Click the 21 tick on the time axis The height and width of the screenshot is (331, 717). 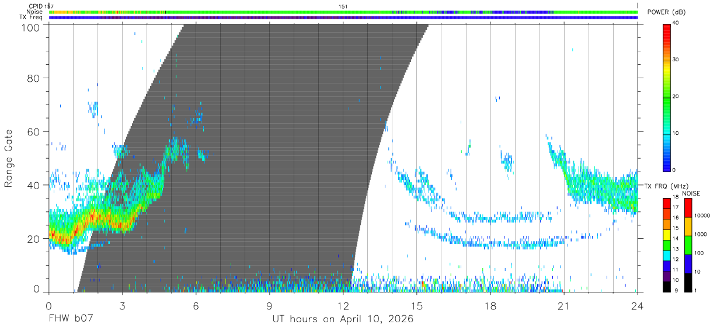click(564, 305)
